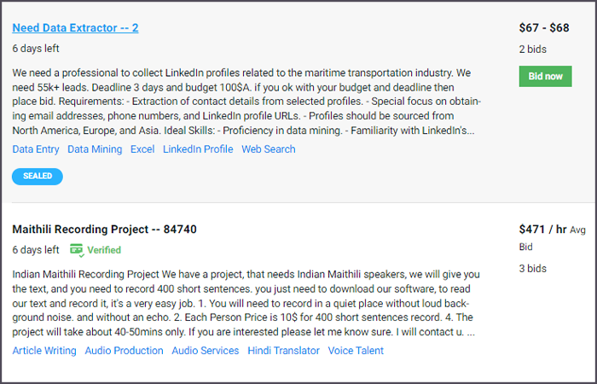Choose the Voice Talent skill tag

pyautogui.click(x=356, y=351)
